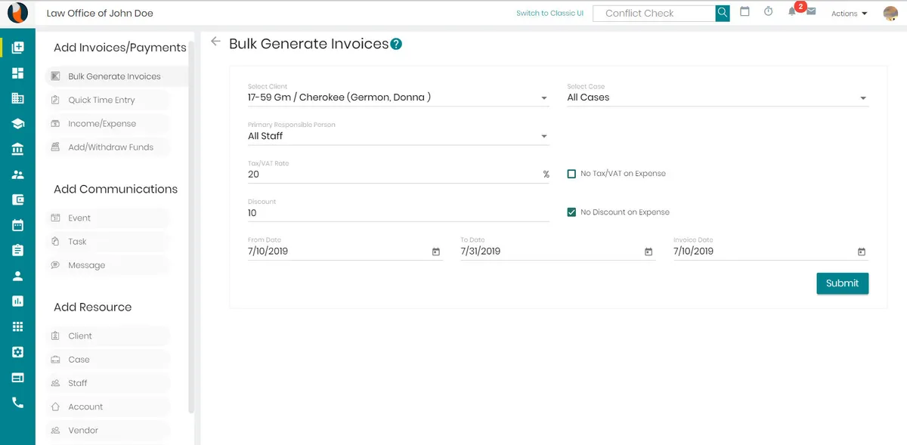Open the envelope messages icon
907x445 pixels.
[x=810, y=12]
